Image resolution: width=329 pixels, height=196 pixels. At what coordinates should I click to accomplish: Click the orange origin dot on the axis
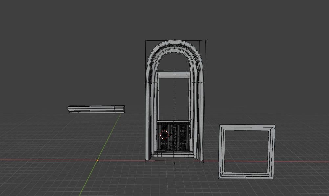pos(97,160)
